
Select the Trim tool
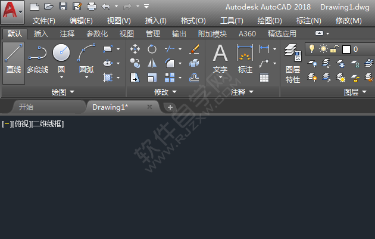click(170, 49)
